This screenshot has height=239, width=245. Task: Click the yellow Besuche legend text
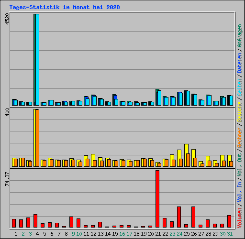pyautogui.click(x=240, y=112)
